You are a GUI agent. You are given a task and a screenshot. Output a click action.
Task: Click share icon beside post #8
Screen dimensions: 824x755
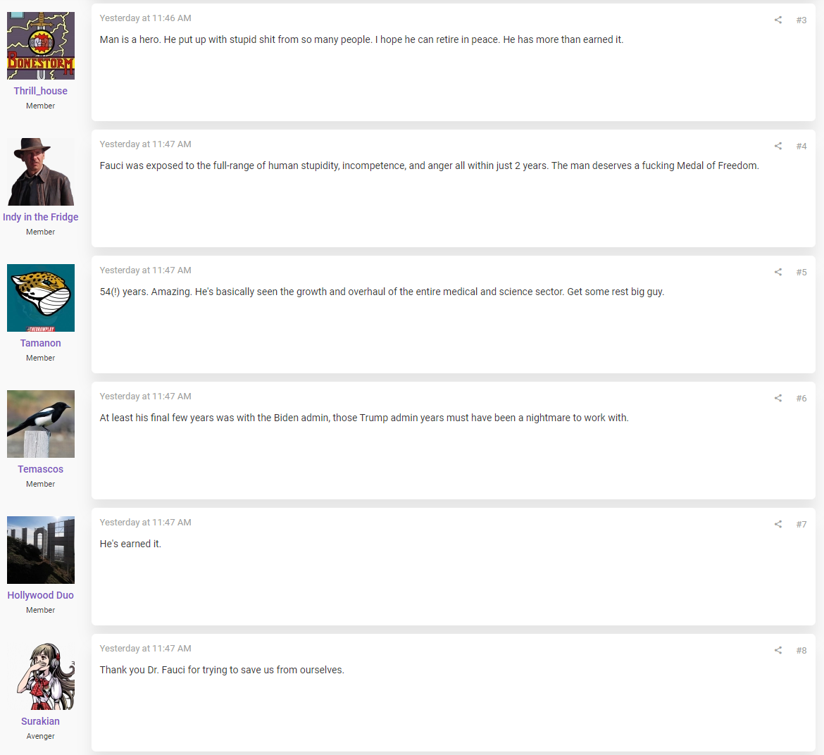778,651
